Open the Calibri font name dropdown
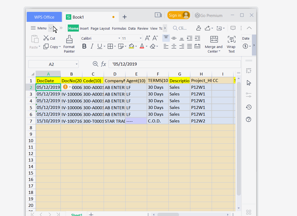The image size is (297, 216). 119,38
